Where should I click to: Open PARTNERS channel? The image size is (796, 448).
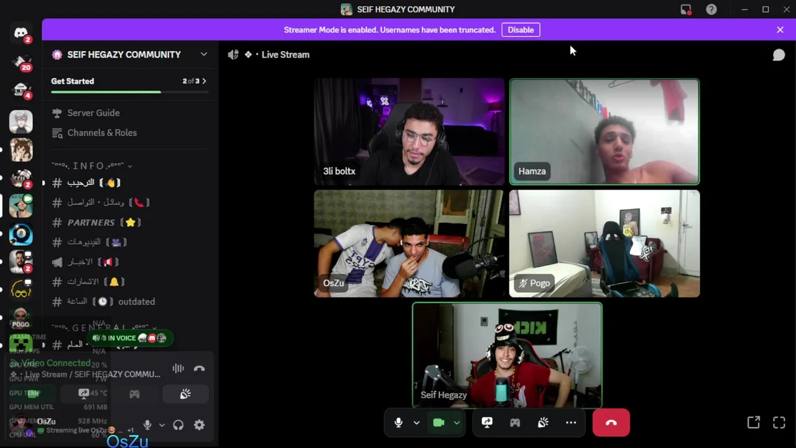[129, 222]
